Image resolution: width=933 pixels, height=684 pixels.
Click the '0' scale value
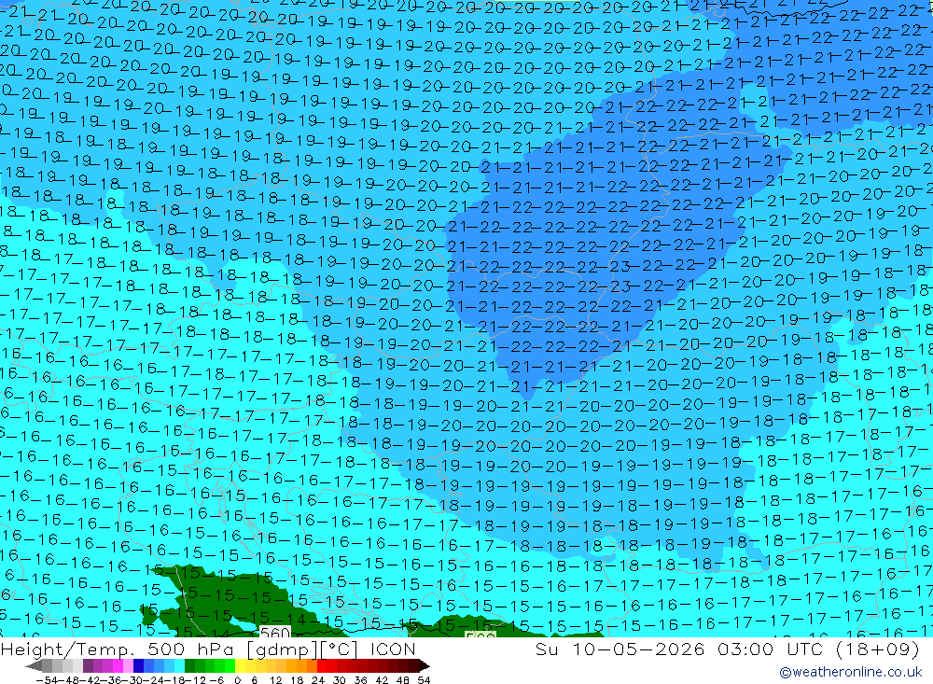(x=237, y=680)
